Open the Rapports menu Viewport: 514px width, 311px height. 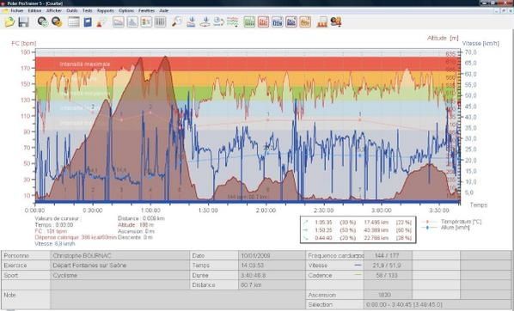[106, 11]
